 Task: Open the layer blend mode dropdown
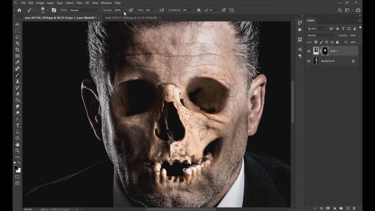322,35
